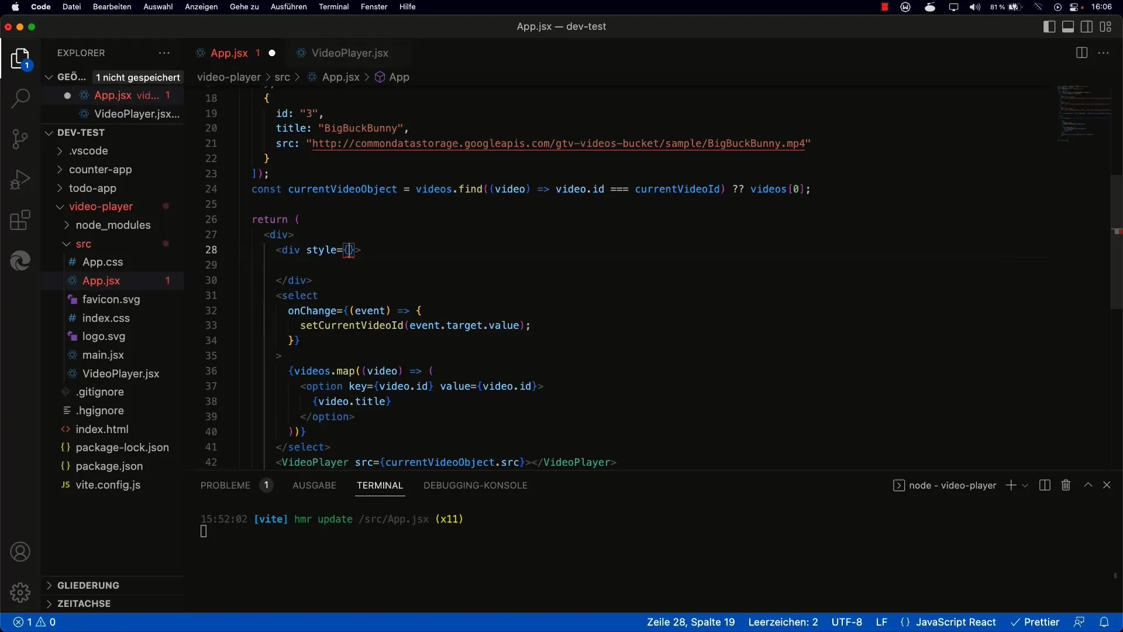Go to line via Zeile 28, Spalte 19
Image resolution: width=1123 pixels, height=632 pixels.
[x=691, y=622]
